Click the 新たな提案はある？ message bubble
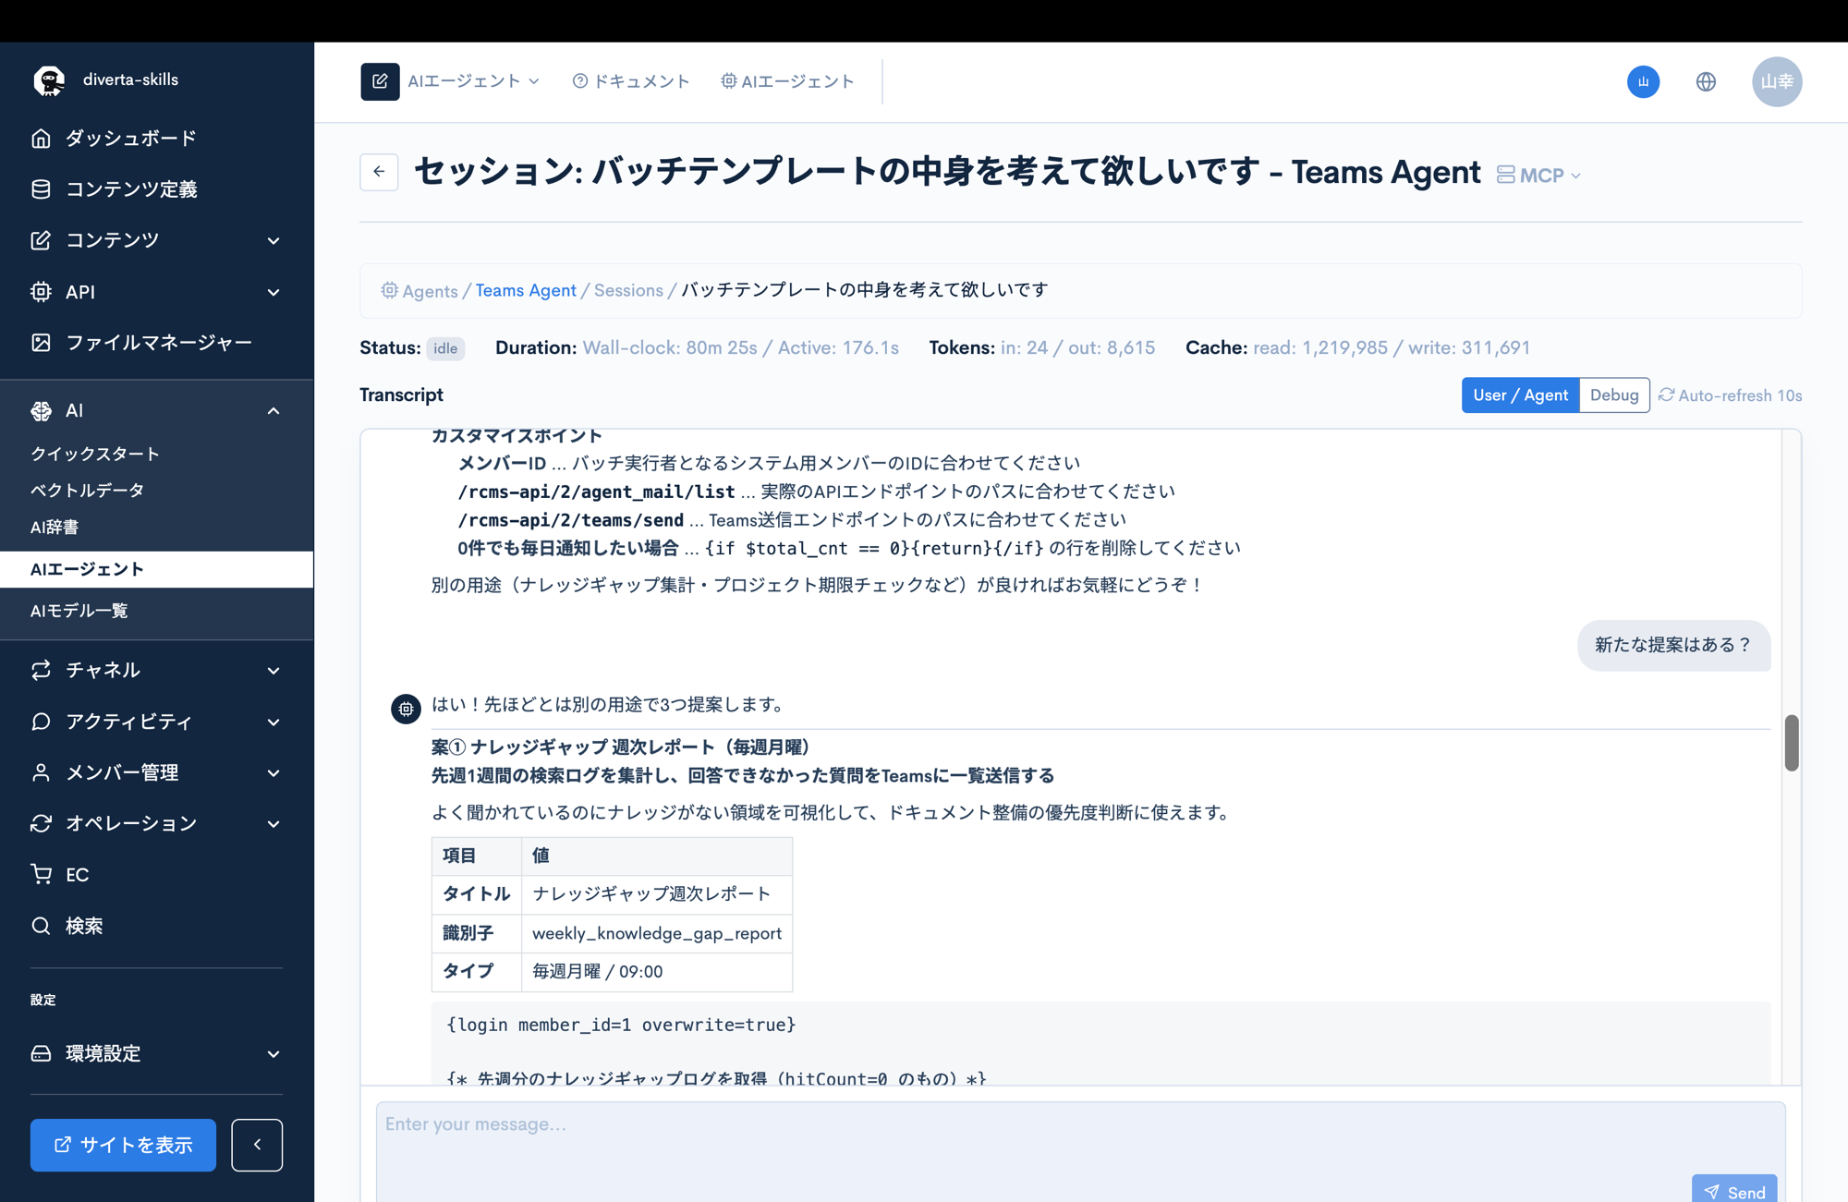The height and width of the screenshot is (1202, 1848). [x=1673, y=645]
